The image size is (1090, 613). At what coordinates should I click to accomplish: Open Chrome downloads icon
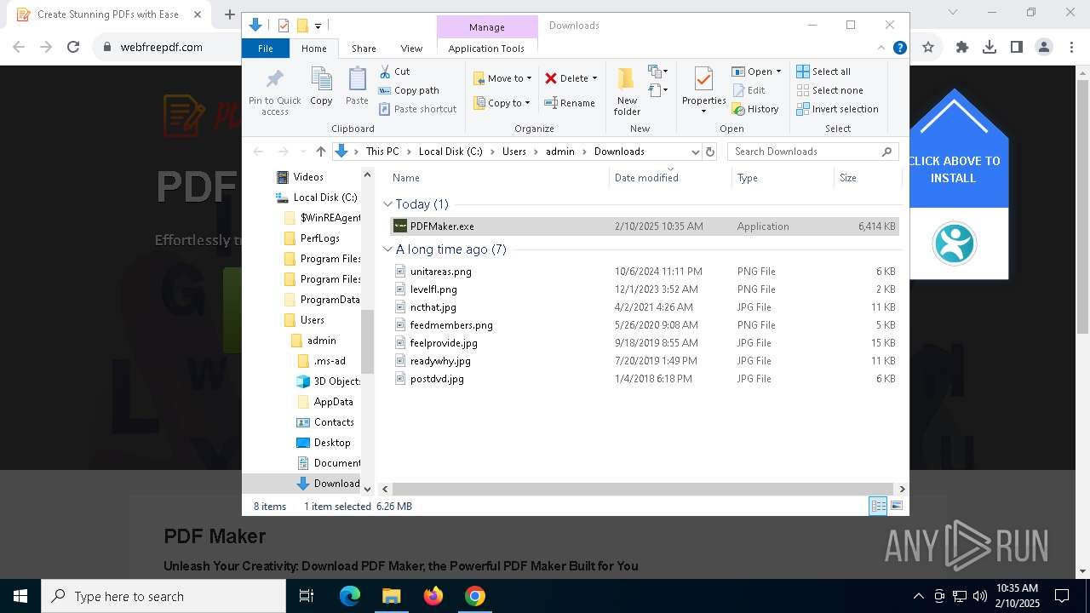point(990,48)
